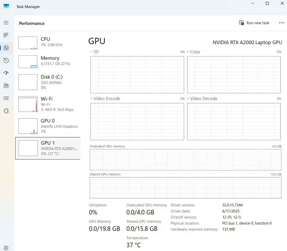
Task: Open the Video Decode graph dropdown
Action: (x=202, y=99)
